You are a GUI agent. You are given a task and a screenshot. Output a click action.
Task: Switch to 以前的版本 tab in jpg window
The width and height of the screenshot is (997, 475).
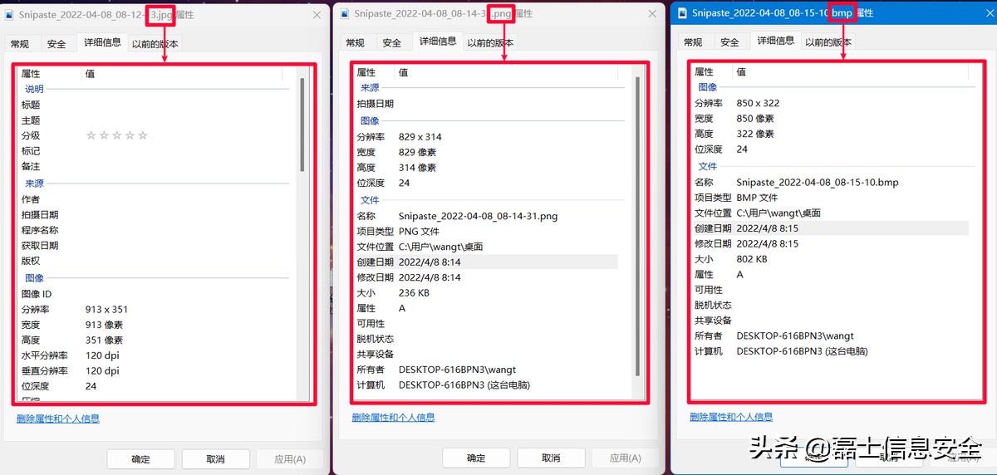(x=155, y=44)
